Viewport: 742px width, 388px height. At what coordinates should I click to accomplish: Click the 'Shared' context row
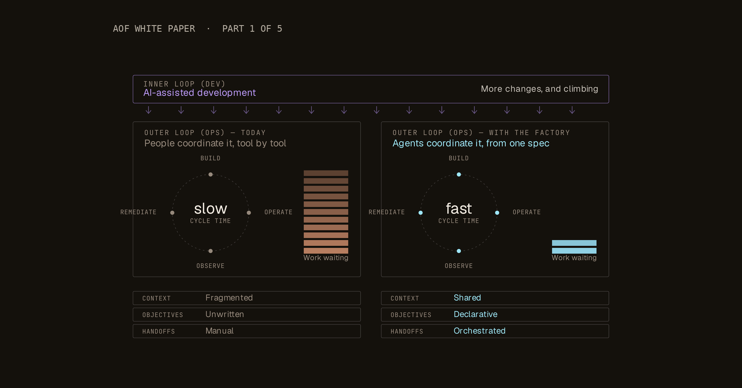pos(495,298)
